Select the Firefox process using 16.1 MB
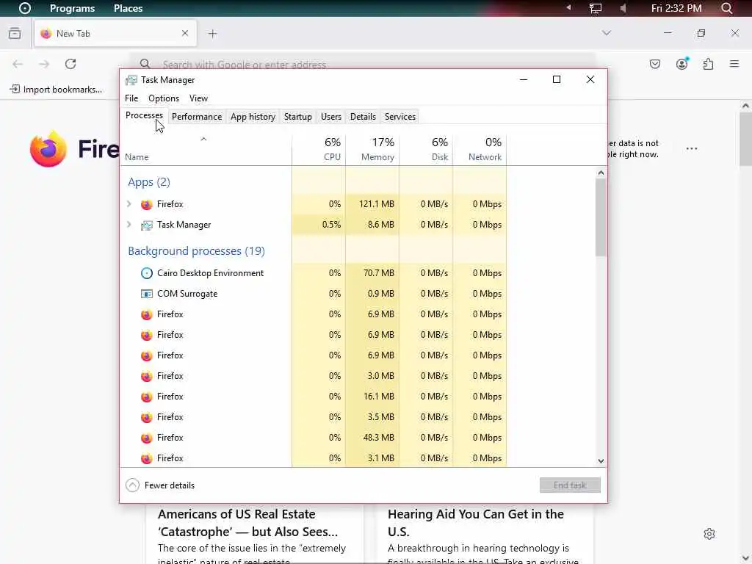This screenshot has width=752, height=564. click(313, 397)
